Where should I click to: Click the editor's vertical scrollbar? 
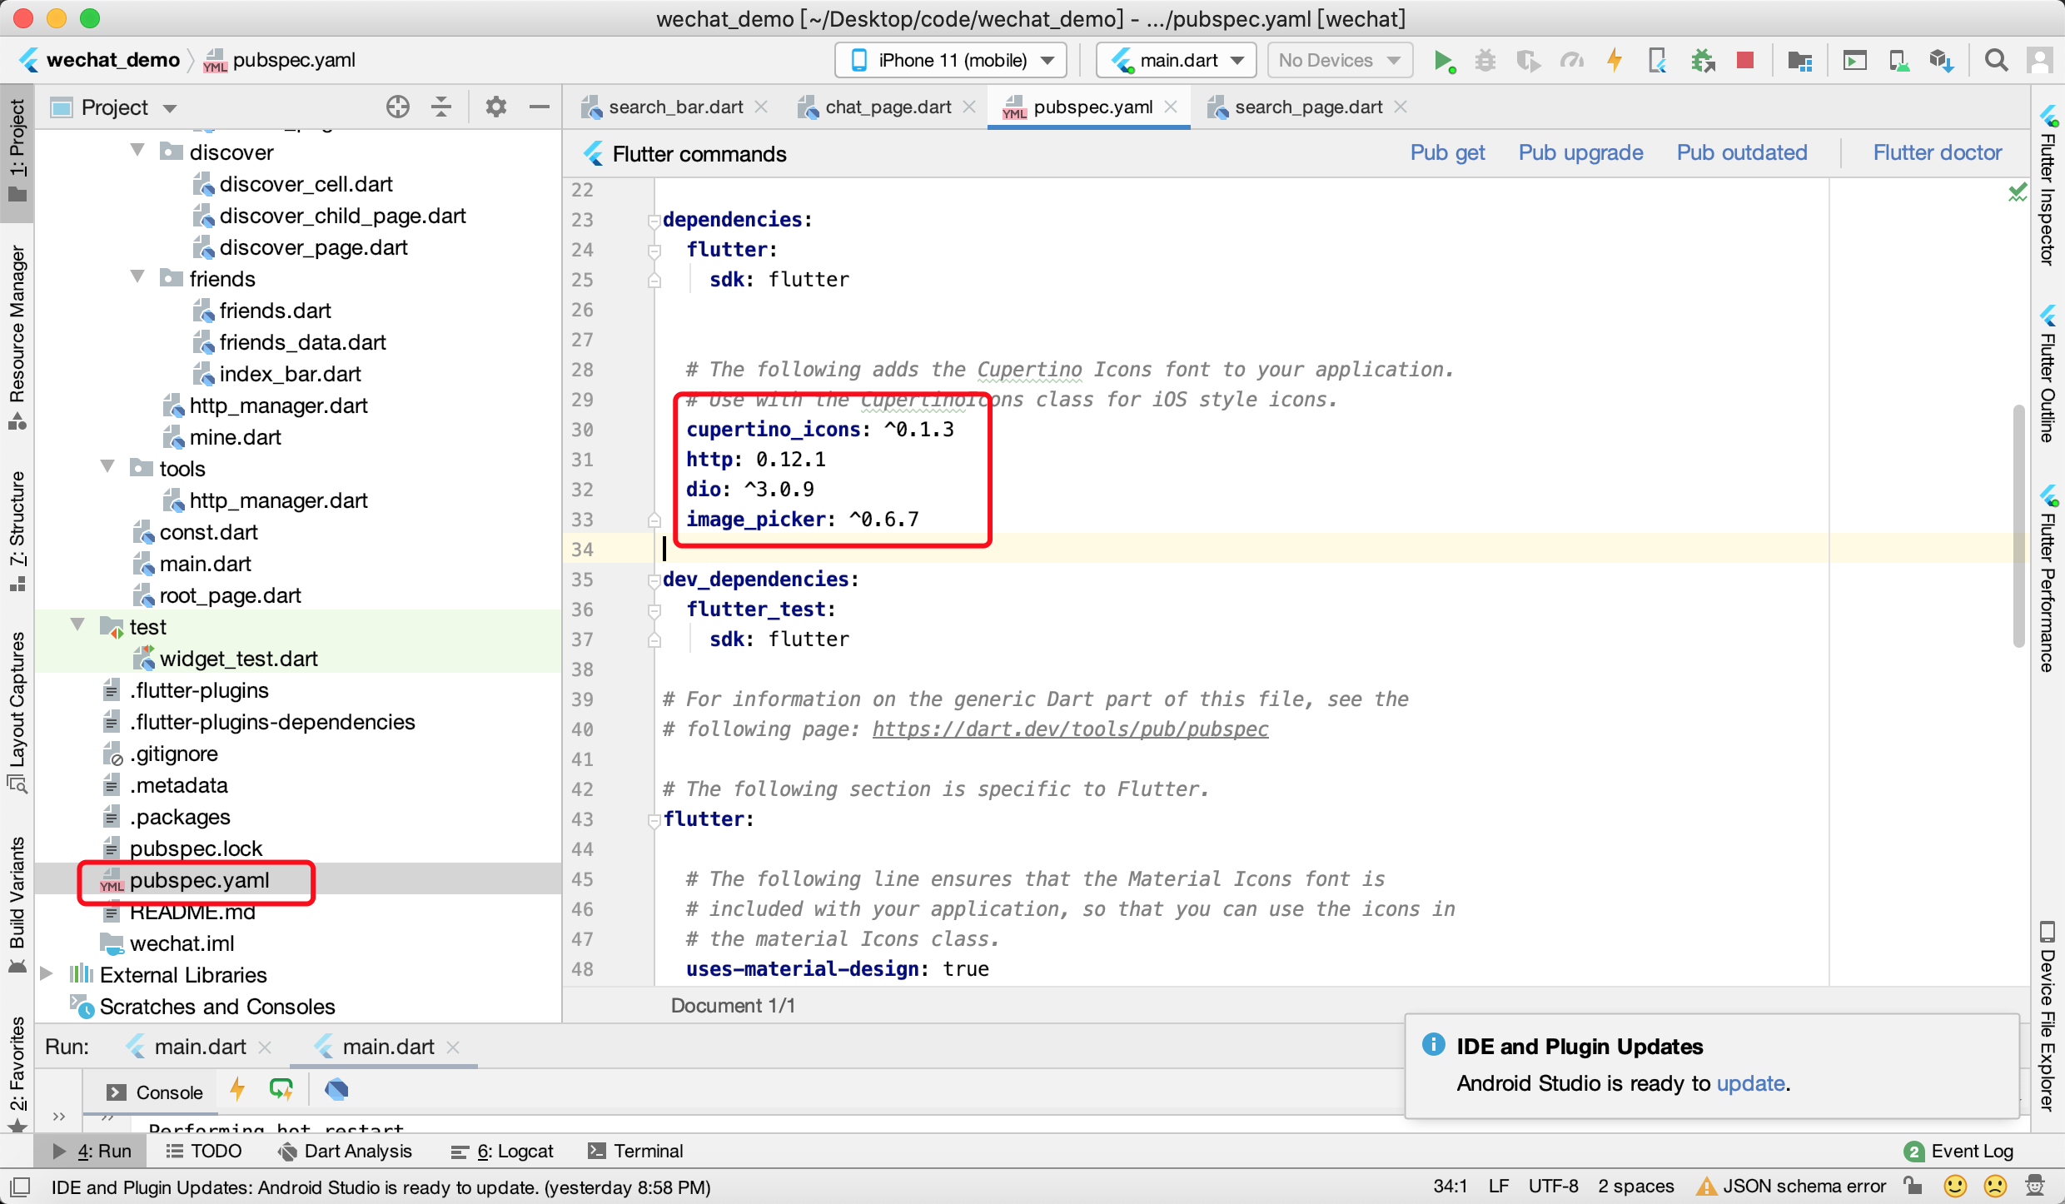coord(2018,525)
